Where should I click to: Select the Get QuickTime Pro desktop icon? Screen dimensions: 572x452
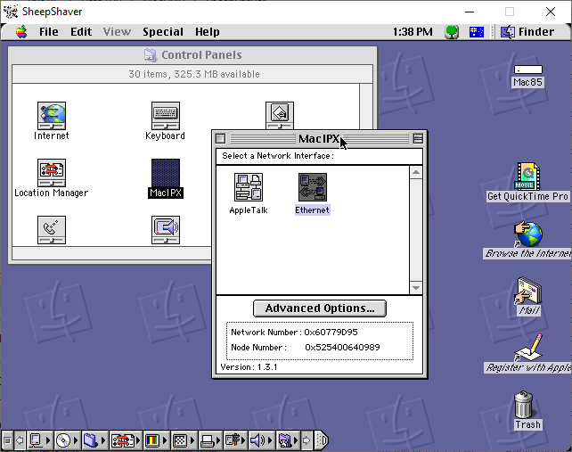527,177
